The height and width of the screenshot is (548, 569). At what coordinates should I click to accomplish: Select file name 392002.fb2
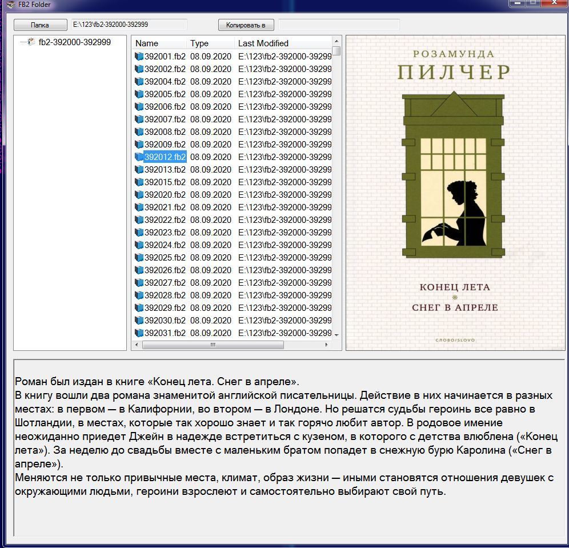coord(165,69)
